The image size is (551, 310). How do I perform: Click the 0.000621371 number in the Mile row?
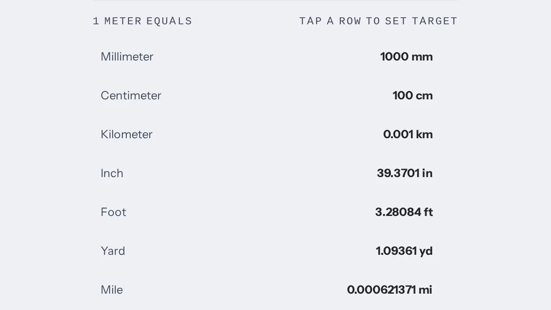[x=381, y=290]
